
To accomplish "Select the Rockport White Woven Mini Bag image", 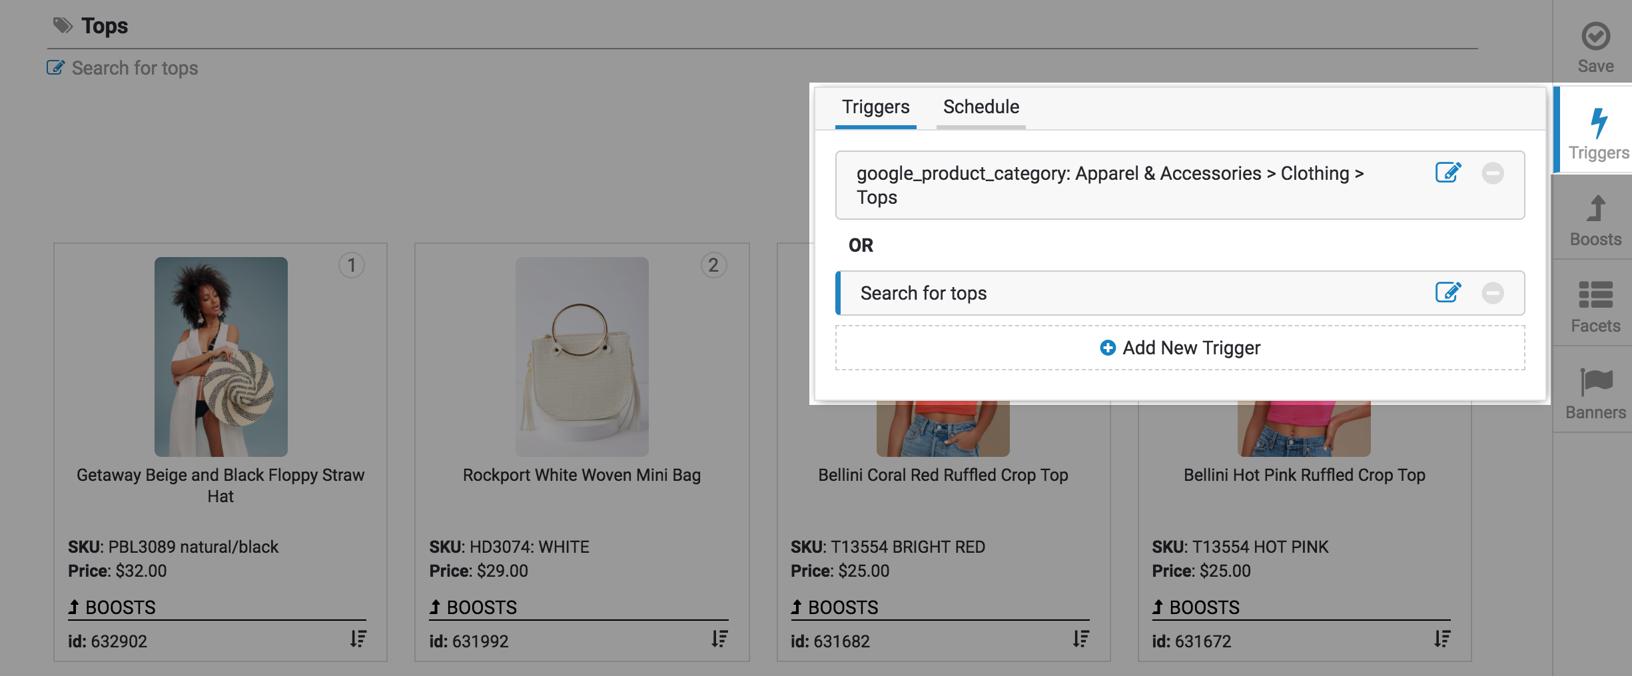I will pyautogui.click(x=582, y=356).
